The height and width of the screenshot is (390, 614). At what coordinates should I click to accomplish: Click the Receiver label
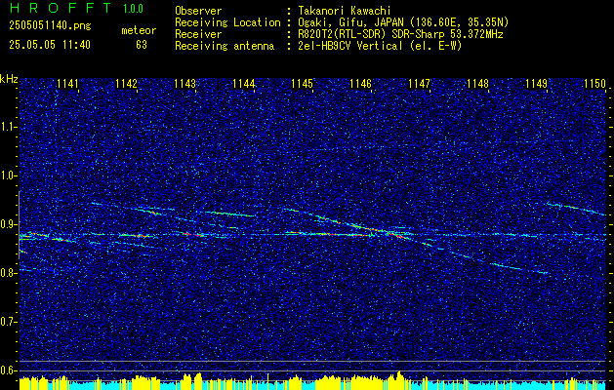tap(198, 34)
